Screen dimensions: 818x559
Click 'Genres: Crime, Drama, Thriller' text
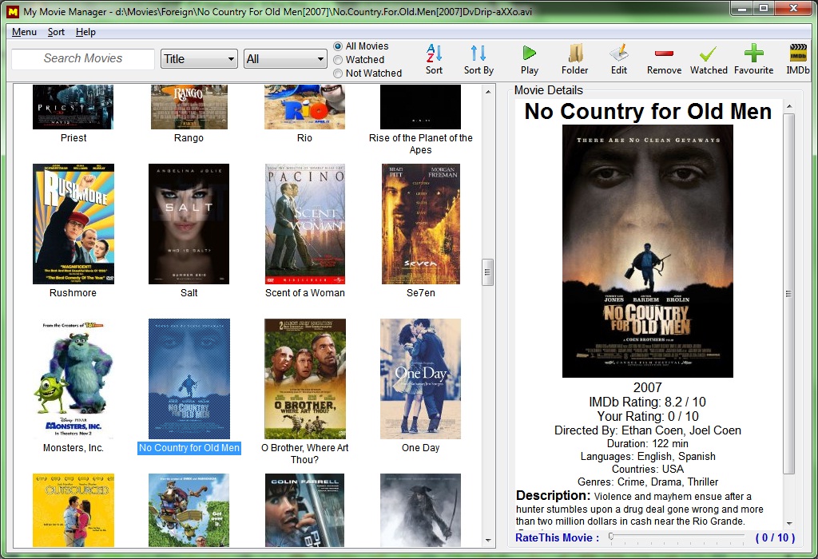tap(647, 482)
